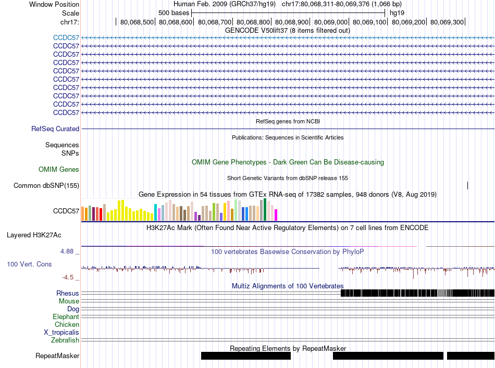Open Repeating Elements by RepeatMasker title

288,348
